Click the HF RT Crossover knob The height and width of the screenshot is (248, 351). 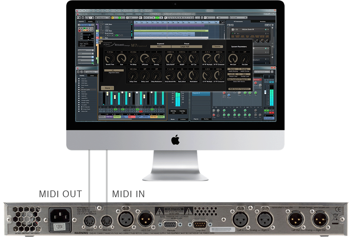coord(219,58)
